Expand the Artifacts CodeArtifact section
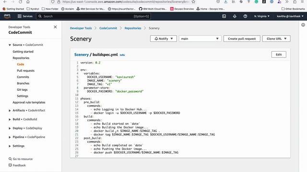Screen dimensions: 307x172 (10, 110)
